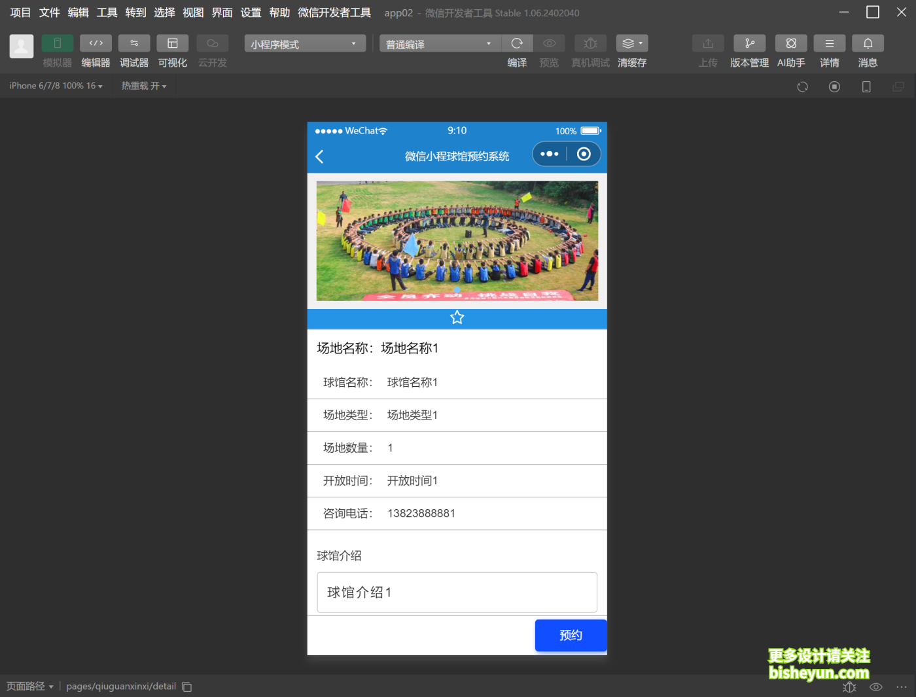Expand the iPhone 6/7/8 device selector
This screenshot has height=697, width=916.
(56, 85)
